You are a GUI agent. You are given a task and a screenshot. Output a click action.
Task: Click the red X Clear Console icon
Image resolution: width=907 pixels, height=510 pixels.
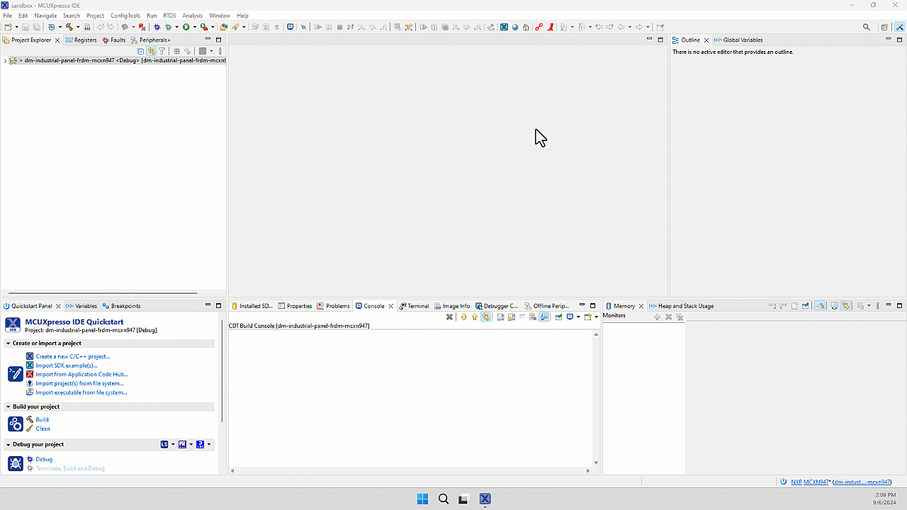pos(449,317)
